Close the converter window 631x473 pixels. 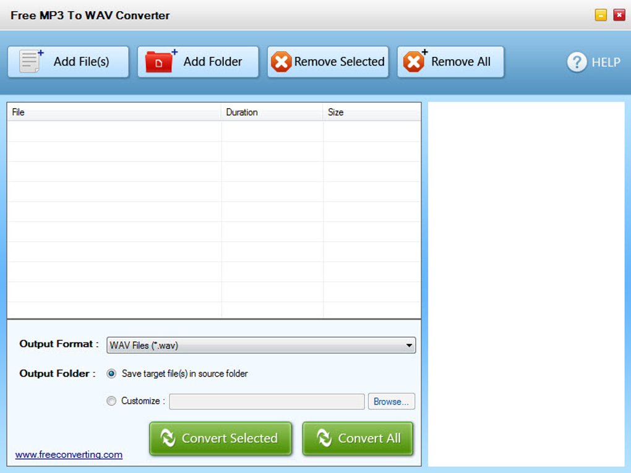tap(619, 15)
